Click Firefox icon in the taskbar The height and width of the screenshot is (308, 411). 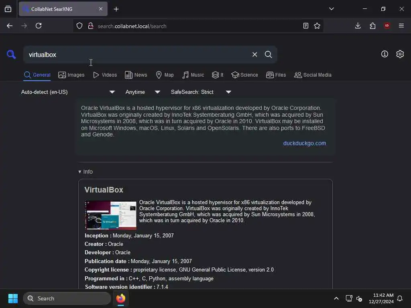point(121,298)
